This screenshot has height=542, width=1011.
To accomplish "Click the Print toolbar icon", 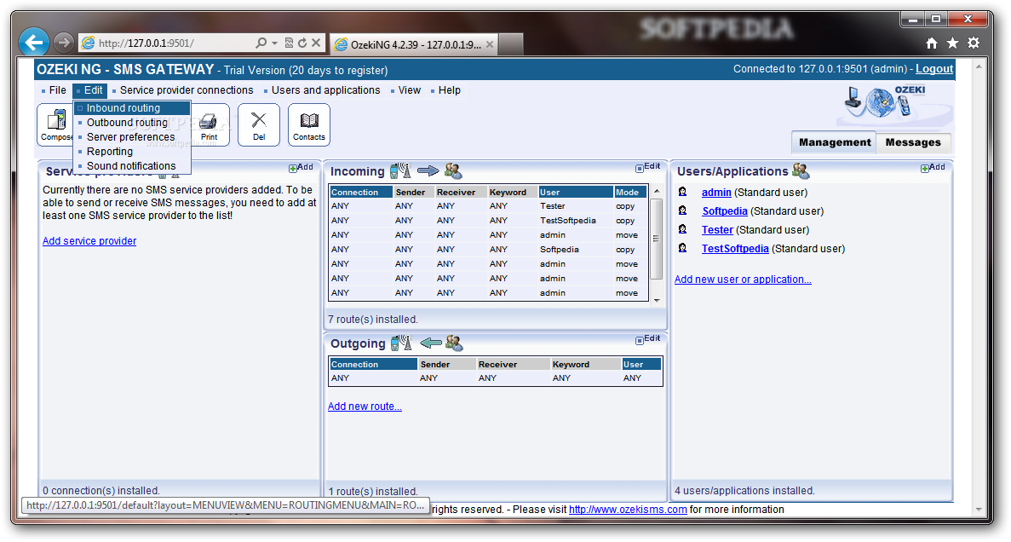I will [x=209, y=124].
